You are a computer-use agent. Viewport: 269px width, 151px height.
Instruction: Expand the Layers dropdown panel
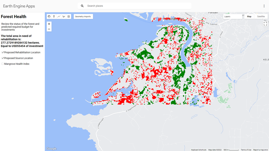pyautogui.click(x=233, y=16)
